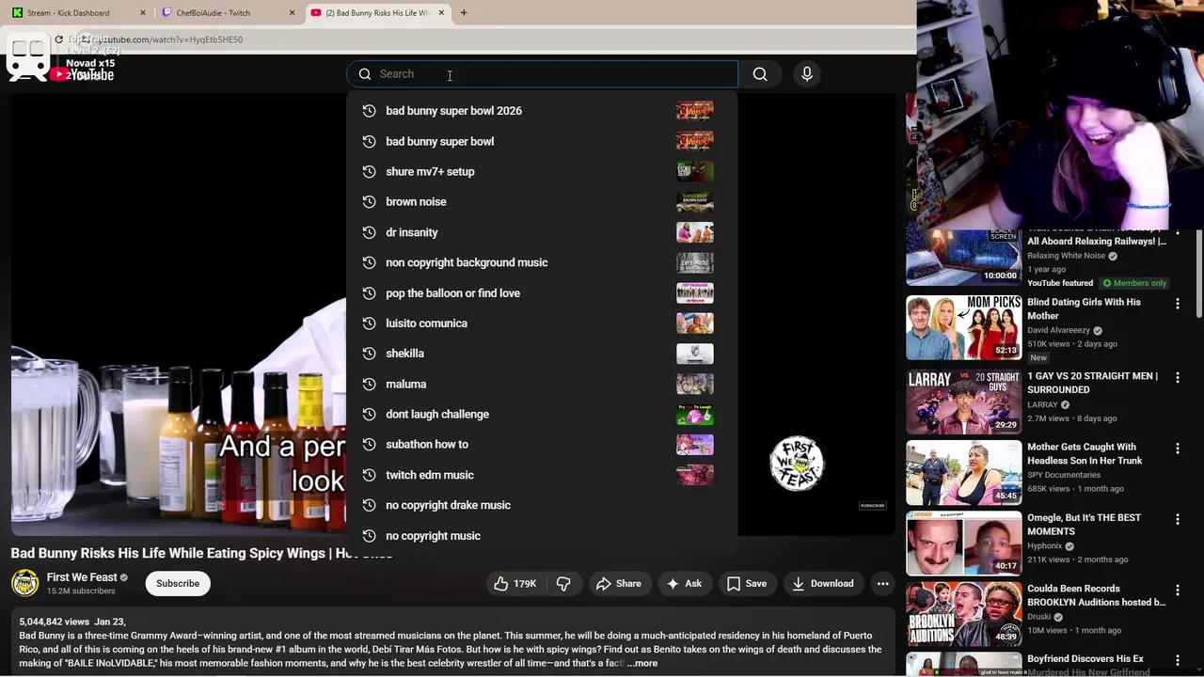Click inside the YouTube search box
1204x677 pixels.
point(543,74)
